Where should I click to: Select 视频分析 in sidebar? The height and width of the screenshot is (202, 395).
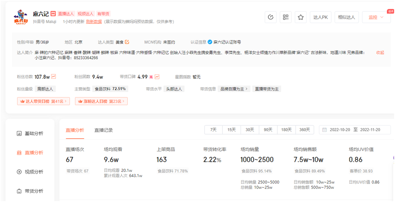(34, 172)
